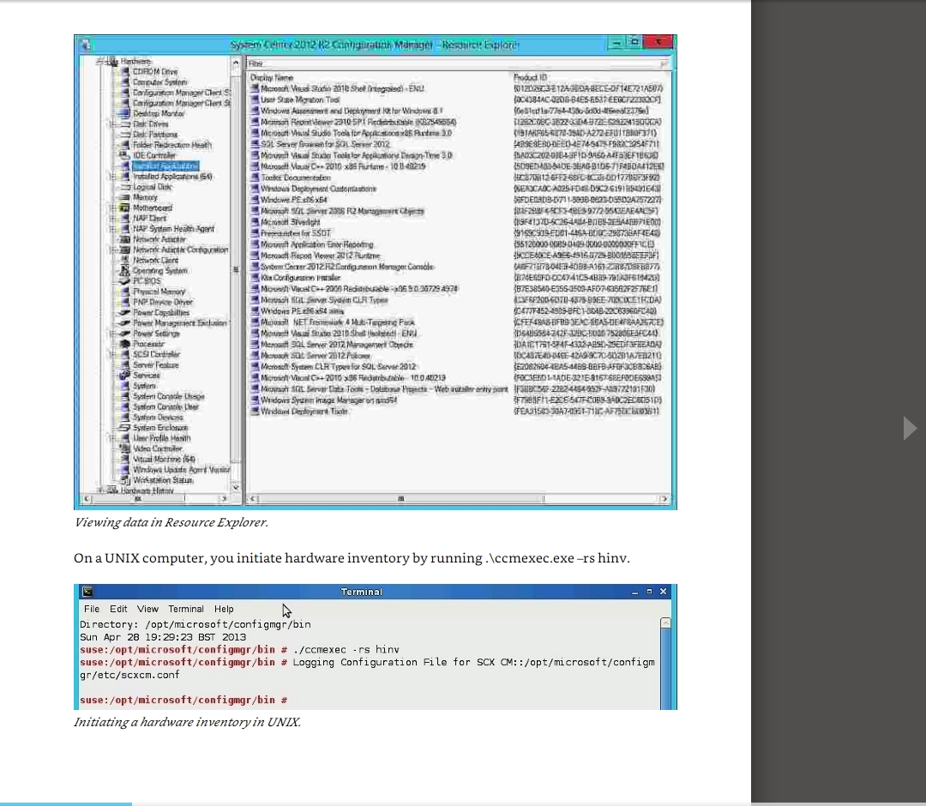The image size is (926, 806).
Task: Click the Video Controller icon
Action: (125, 448)
